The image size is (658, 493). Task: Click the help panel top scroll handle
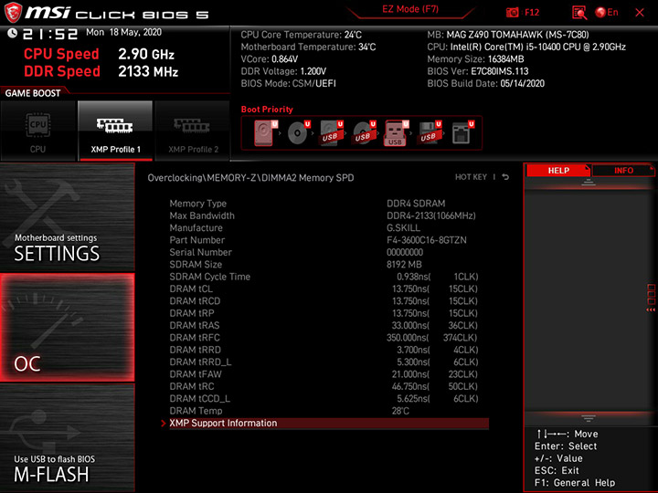(x=589, y=182)
